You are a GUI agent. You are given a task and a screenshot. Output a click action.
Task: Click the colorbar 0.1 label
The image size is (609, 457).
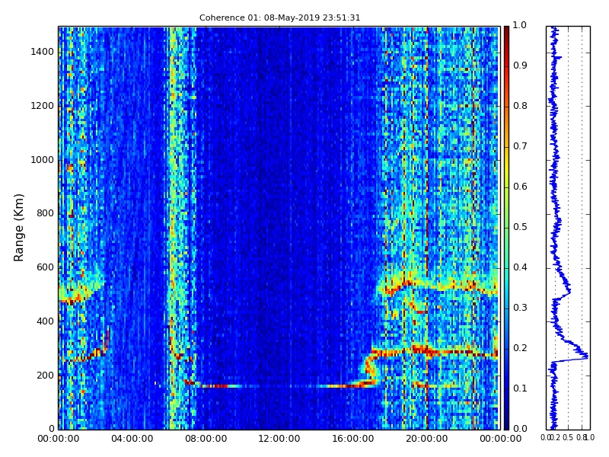point(520,388)
